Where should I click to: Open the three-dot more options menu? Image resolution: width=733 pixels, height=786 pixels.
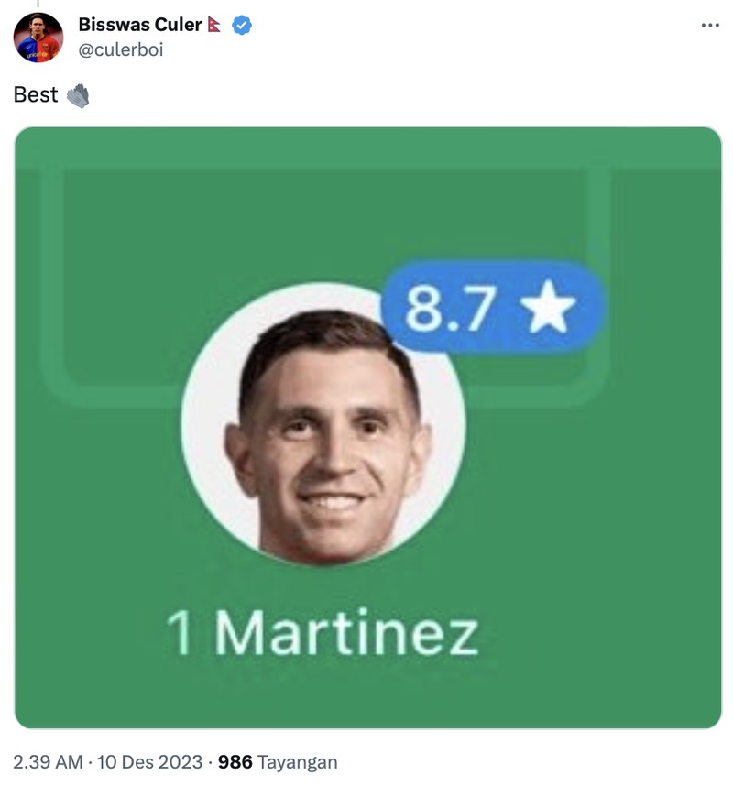coord(710,25)
